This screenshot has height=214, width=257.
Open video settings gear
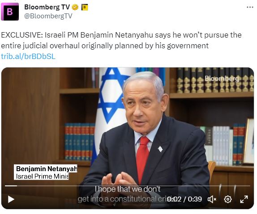coord(228,199)
